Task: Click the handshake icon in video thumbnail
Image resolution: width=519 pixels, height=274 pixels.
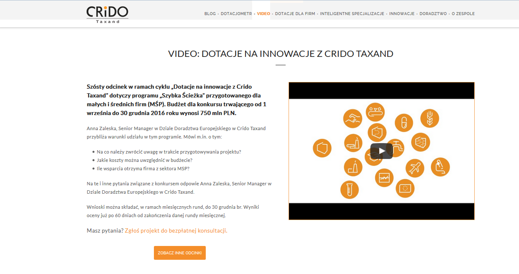Action: (x=353, y=118)
